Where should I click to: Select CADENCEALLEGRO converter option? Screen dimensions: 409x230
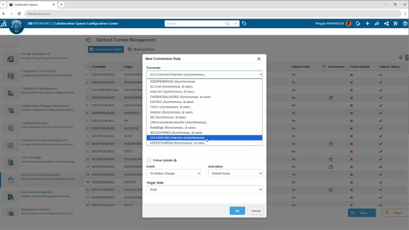point(204,97)
